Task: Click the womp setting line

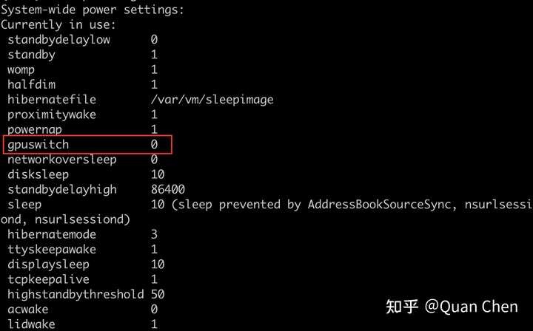Action: (82, 70)
